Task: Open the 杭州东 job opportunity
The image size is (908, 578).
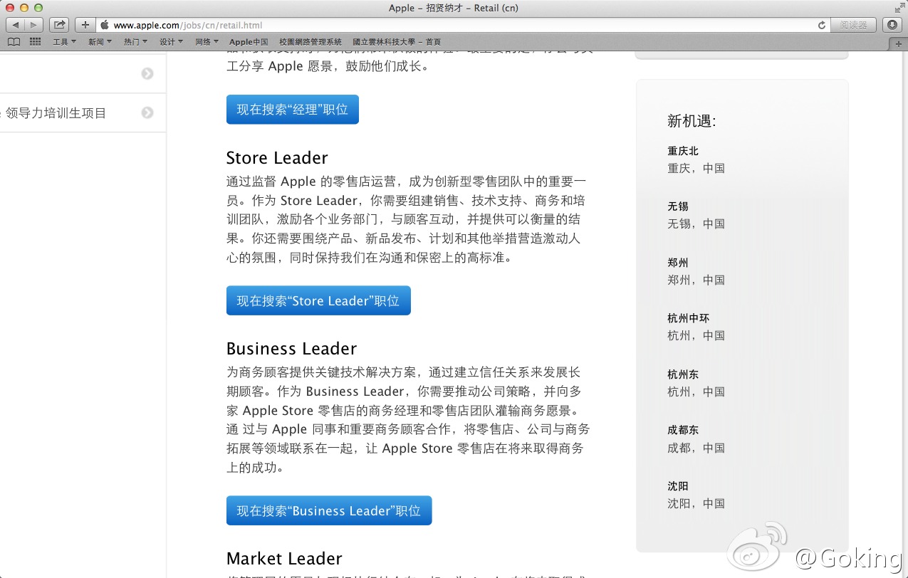Action: (683, 374)
